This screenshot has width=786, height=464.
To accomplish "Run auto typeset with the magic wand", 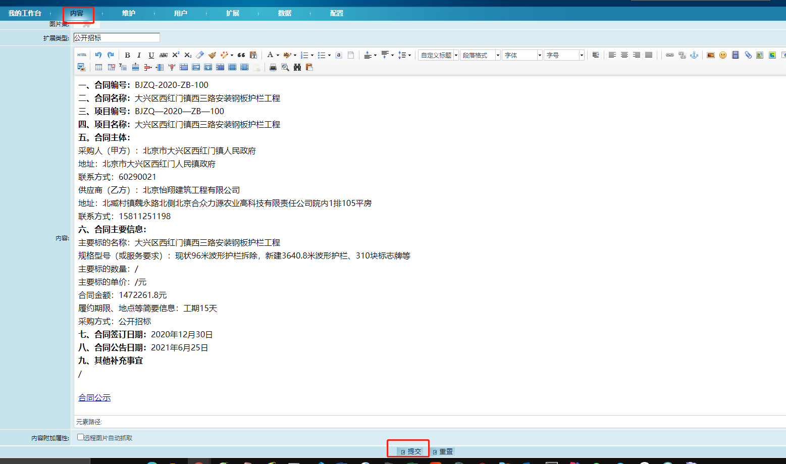I will [x=224, y=55].
